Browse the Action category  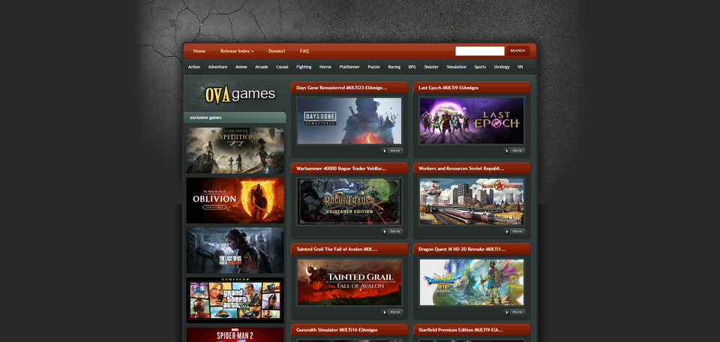tap(194, 67)
